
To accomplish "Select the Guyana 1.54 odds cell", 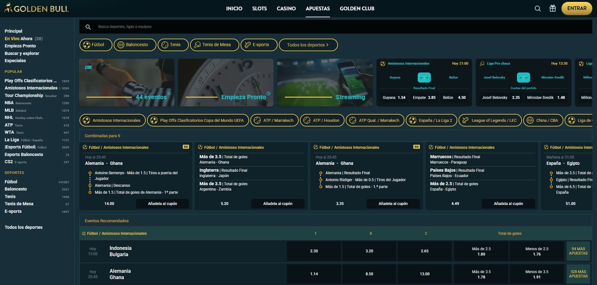I will 394,97.
